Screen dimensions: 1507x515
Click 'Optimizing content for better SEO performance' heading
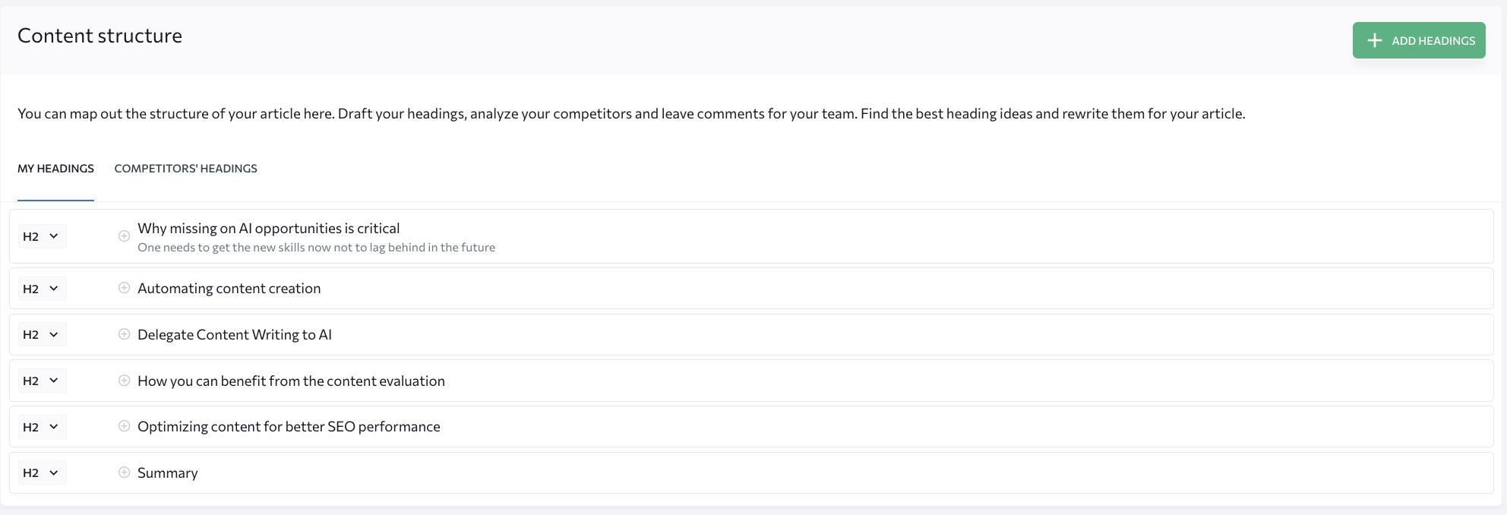[289, 427]
